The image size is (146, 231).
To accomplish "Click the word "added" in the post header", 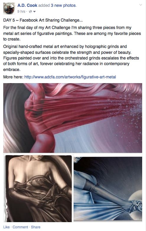I will coord(44,5).
